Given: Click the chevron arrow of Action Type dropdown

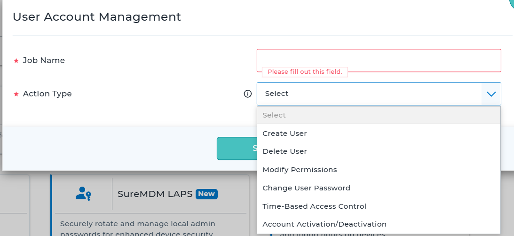Looking at the screenshot, I should point(491,94).
